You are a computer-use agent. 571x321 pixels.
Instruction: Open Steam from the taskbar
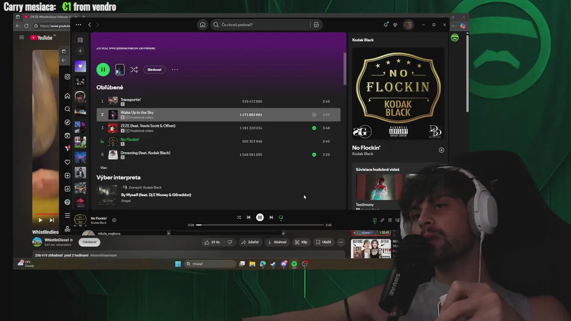click(x=273, y=264)
